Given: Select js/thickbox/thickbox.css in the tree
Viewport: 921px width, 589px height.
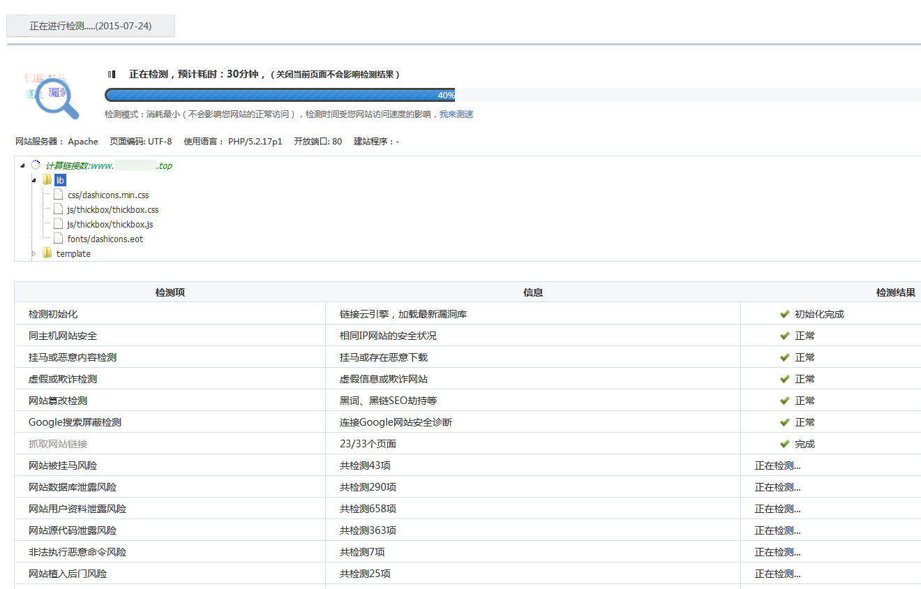Looking at the screenshot, I should [112, 209].
